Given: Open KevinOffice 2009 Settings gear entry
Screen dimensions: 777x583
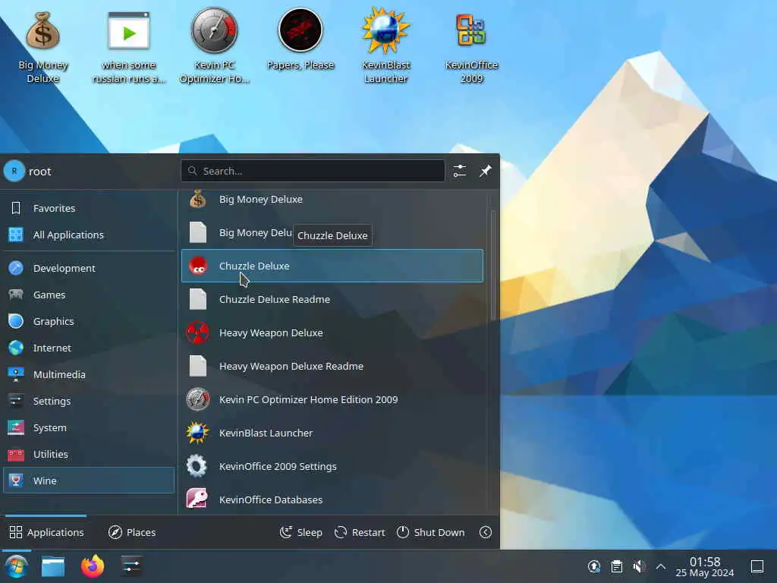Looking at the screenshot, I should 332,467.
